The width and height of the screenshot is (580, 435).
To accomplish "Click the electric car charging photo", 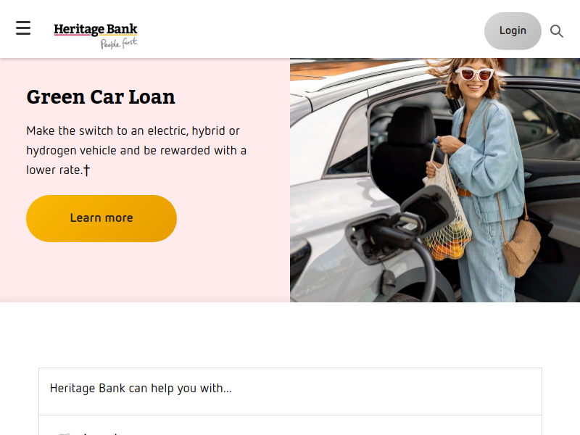I will [435, 180].
